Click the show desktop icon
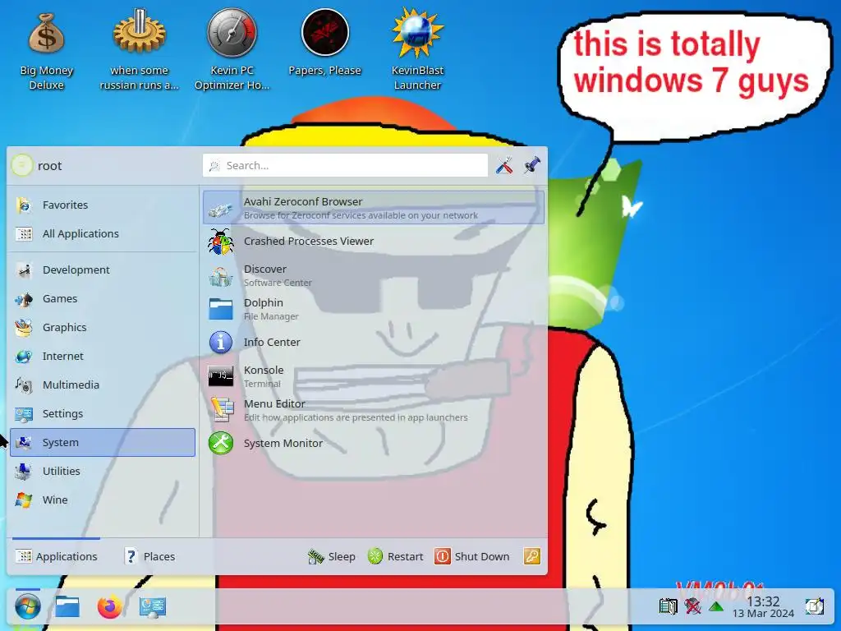This screenshot has width=841, height=631. coord(814,607)
